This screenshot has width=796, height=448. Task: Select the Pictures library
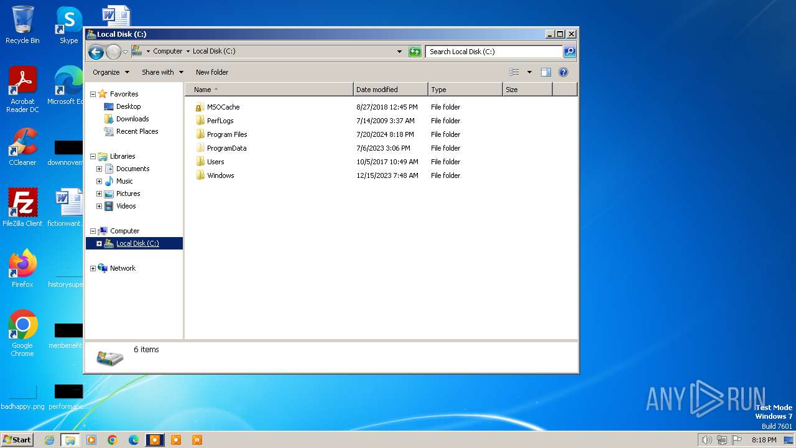point(128,194)
